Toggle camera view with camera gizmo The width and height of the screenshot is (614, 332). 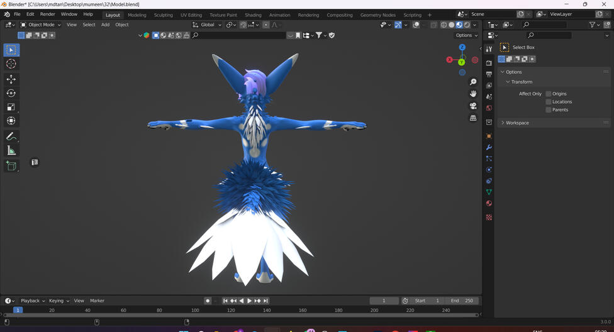click(473, 106)
